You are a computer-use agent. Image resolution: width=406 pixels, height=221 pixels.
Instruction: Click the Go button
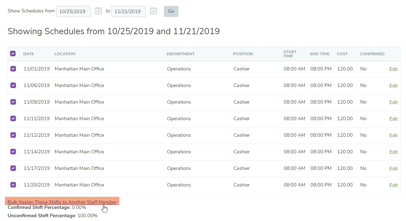171,11
